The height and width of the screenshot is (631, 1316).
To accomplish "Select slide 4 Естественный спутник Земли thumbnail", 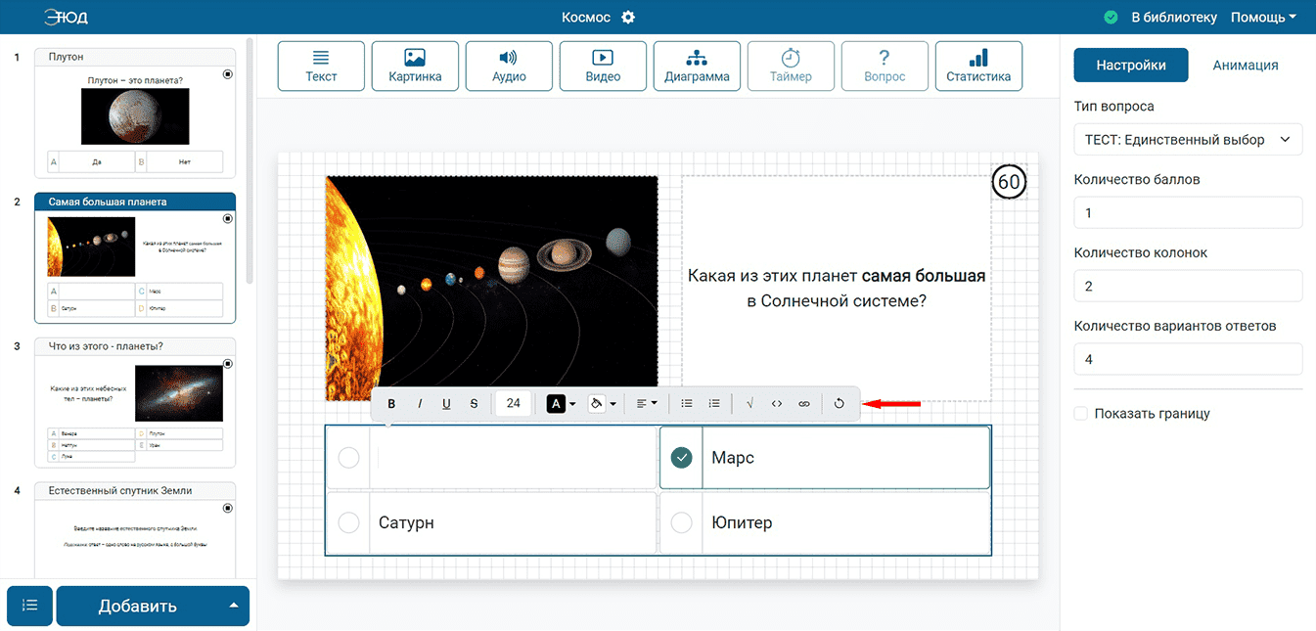I will tap(135, 529).
